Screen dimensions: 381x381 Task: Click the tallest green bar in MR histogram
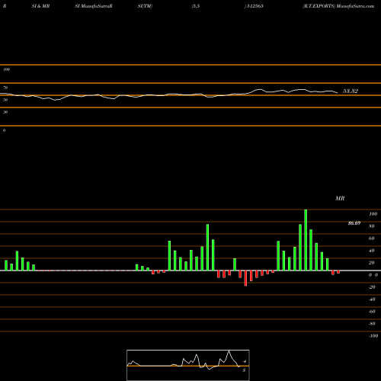click(306, 240)
